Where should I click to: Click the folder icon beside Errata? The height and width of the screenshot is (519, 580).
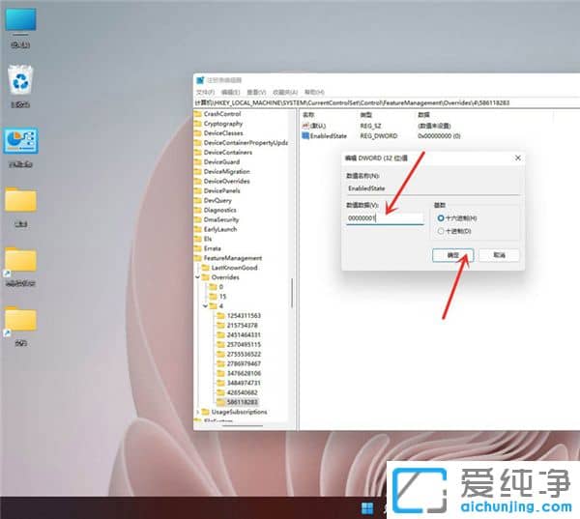point(198,248)
